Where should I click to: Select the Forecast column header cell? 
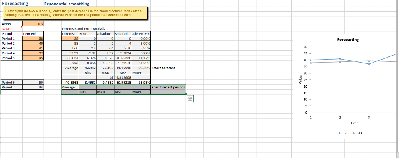pos(70,33)
